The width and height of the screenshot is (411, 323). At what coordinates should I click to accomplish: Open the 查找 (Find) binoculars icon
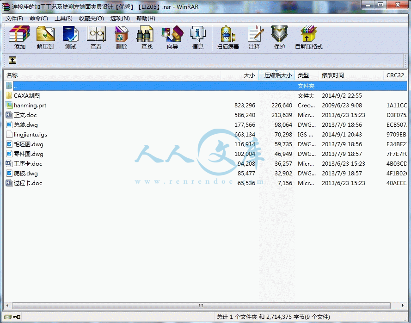click(145, 34)
